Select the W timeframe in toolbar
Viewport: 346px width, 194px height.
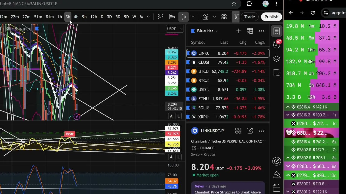(x=134, y=17)
